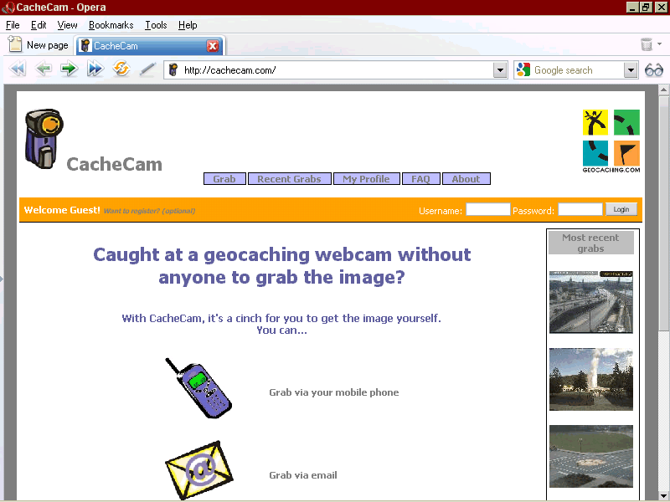Click the Google search field
The width and height of the screenshot is (670, 502).
(576, 70)
